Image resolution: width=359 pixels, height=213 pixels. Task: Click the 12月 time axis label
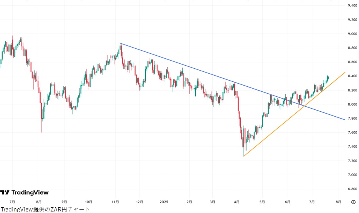[x=139, y=202]
